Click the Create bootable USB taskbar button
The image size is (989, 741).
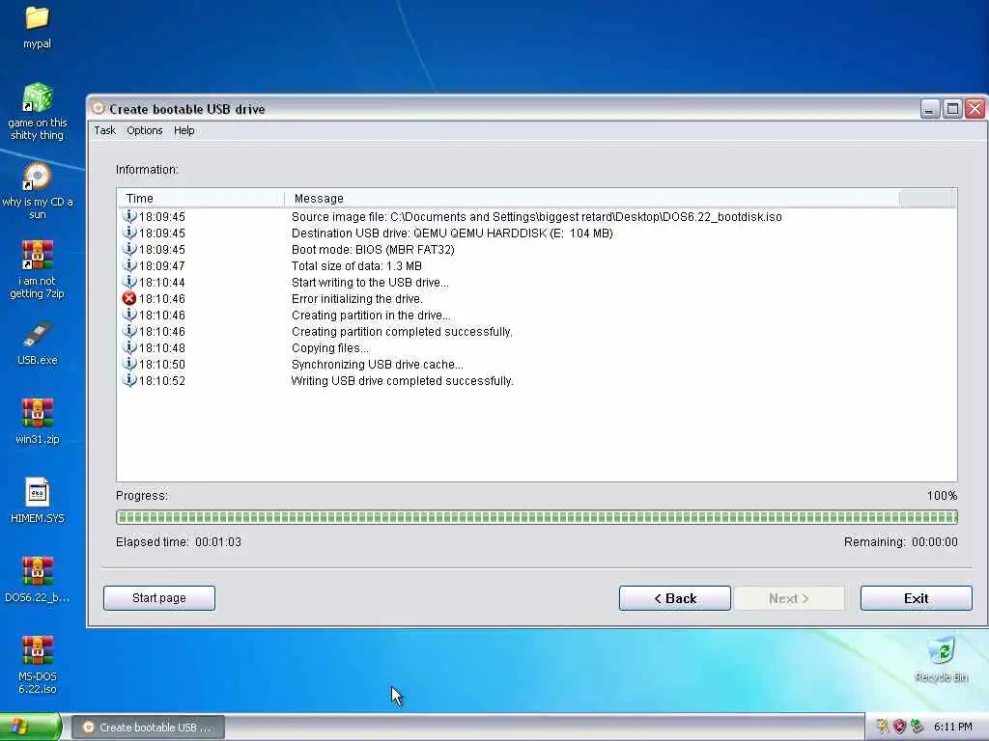(x=148, y=727)
